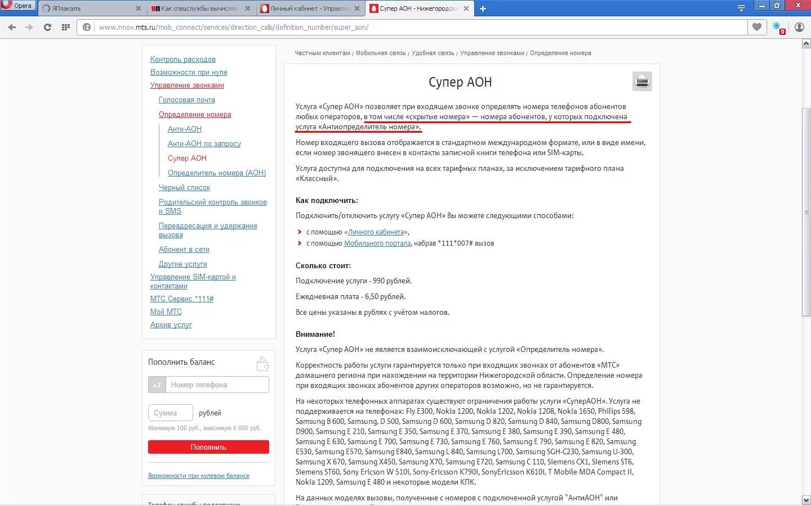Reload the page
This screenshot has height=506, width=811.
tap(47, 27)
